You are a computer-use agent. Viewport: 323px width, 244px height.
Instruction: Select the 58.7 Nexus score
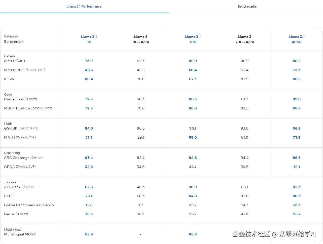(x=297, y=214)
